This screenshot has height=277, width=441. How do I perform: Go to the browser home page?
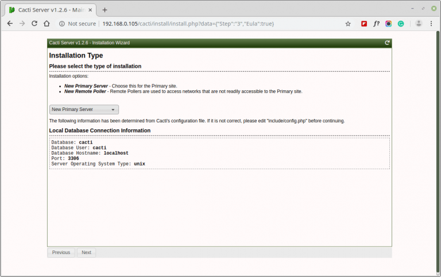(47, 24)
